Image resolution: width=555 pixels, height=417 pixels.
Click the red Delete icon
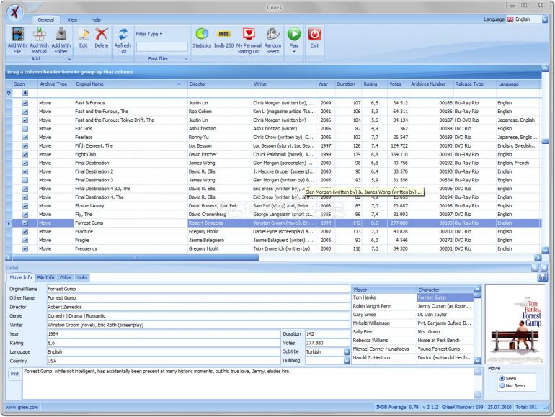point(101,34)
